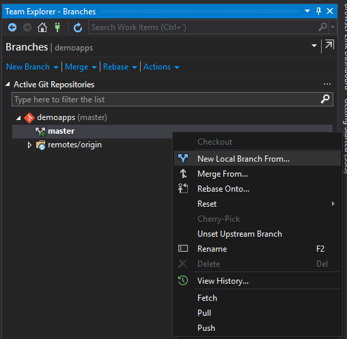Click the filter list text field

click(x=172, y=100)
